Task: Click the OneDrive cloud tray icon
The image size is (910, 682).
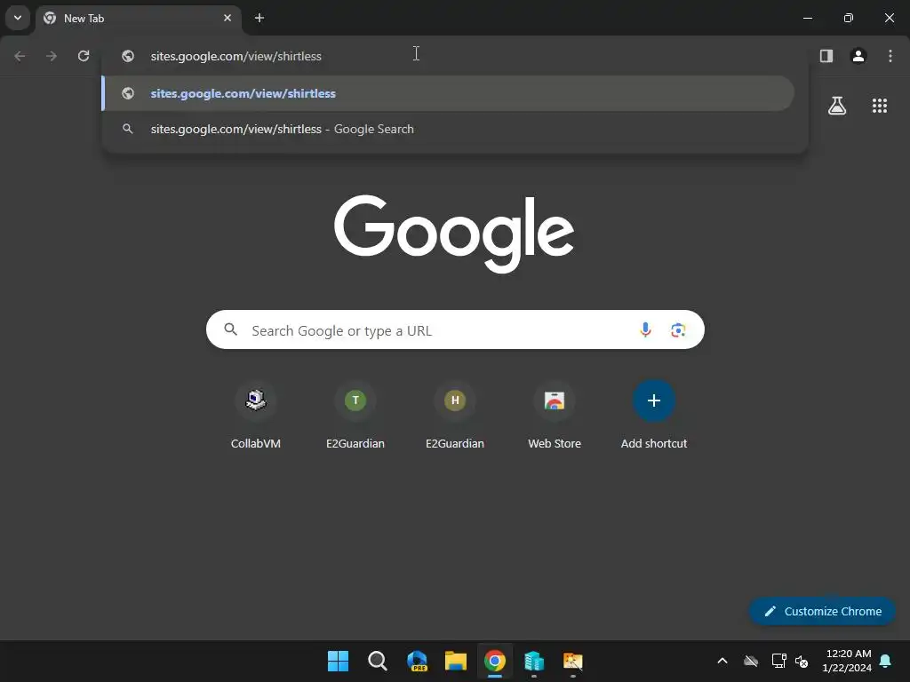Action: point(751,661)
